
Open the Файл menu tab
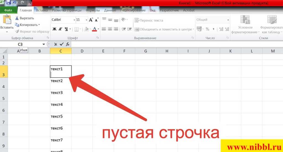coord(8,11)
